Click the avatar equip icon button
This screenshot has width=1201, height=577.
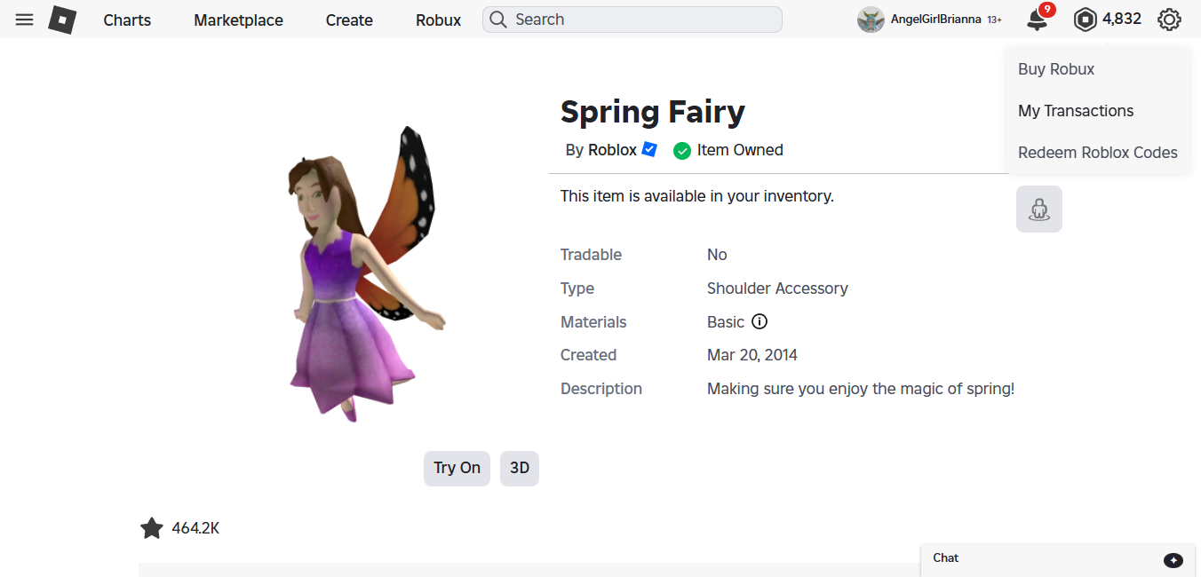(x=1038, y=209)
